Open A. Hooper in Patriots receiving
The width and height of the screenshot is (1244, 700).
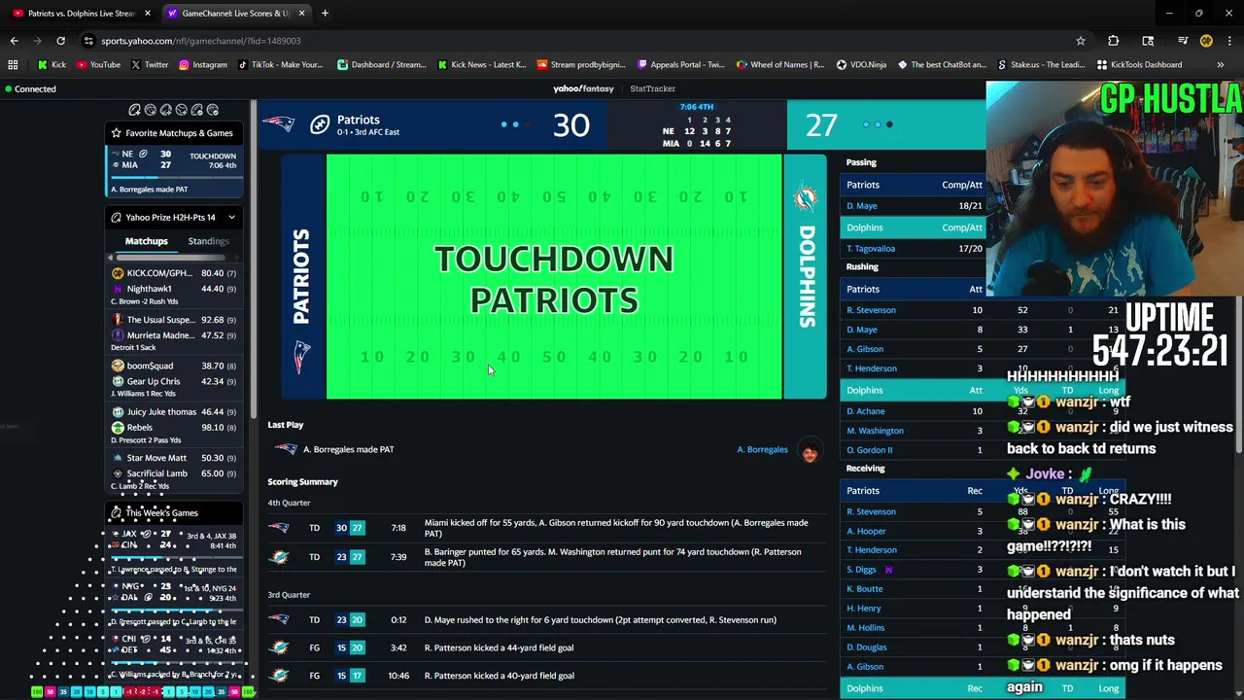[x=866, y=531]
